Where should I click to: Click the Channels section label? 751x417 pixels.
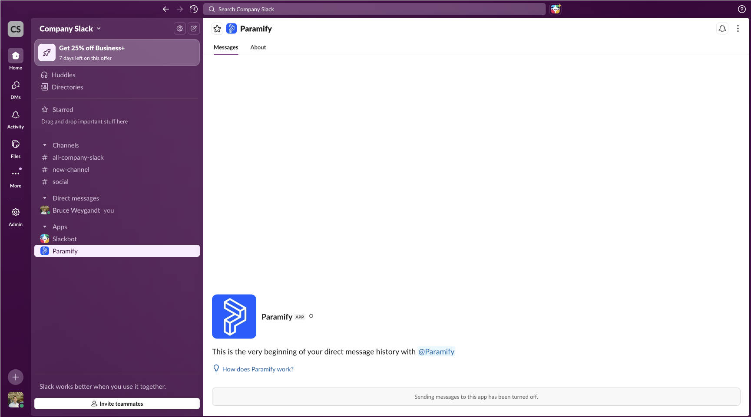tap(66, 145)
